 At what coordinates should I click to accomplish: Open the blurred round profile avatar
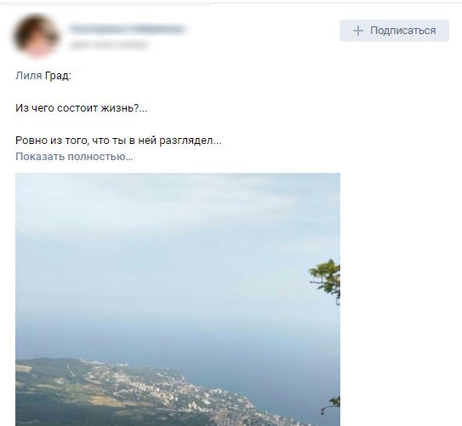[37, 36]
